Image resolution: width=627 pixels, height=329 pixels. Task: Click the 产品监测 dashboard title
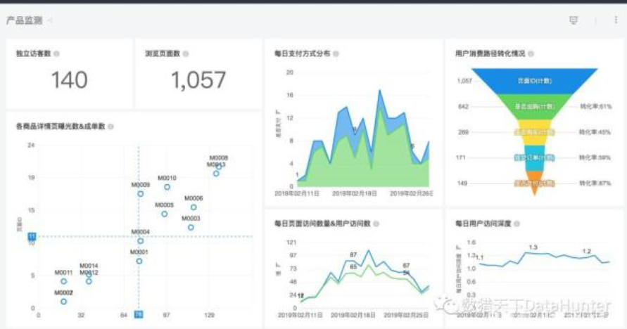(25, 20)
